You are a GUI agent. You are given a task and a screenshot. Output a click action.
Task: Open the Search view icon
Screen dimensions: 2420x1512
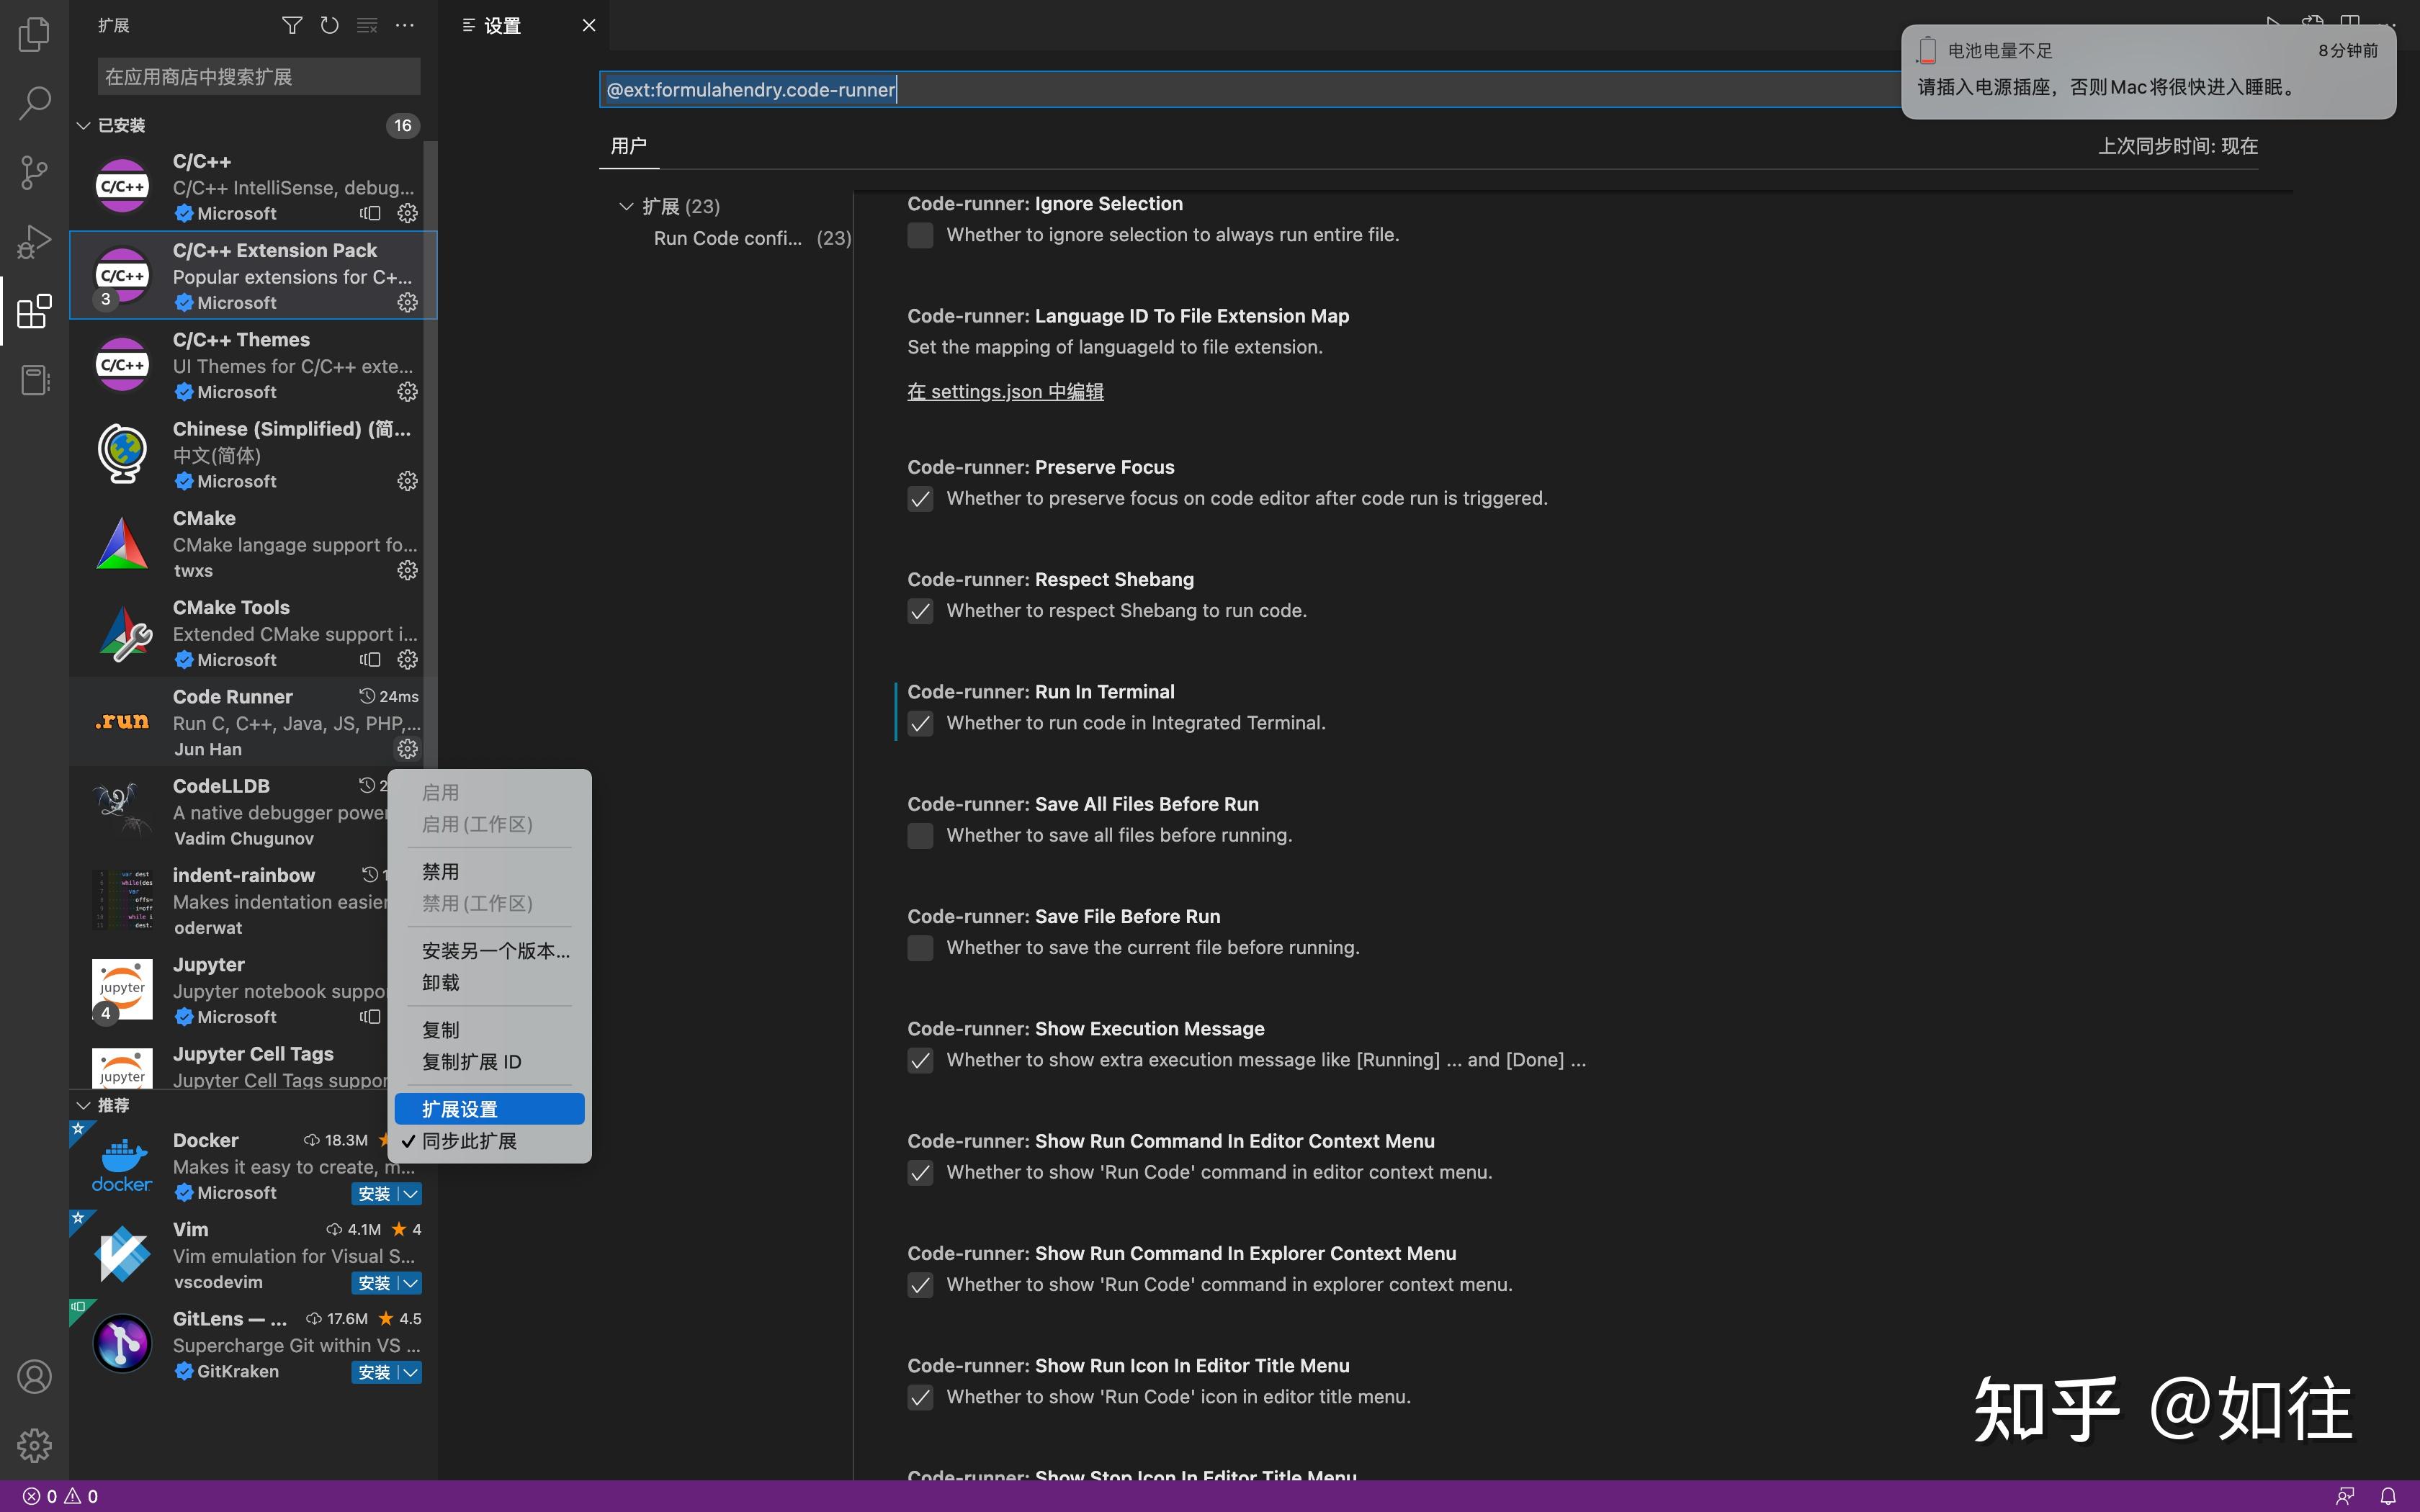(x=34, y=102)
